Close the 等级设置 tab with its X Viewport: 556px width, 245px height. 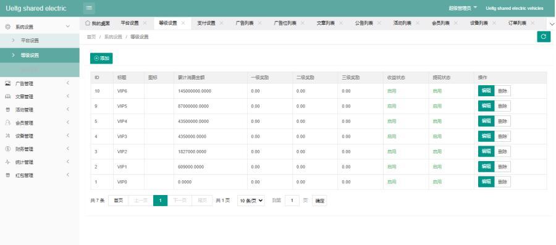[183, 23]
